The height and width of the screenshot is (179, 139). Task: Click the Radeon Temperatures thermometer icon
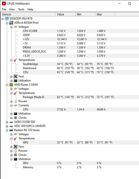(16, 138)
